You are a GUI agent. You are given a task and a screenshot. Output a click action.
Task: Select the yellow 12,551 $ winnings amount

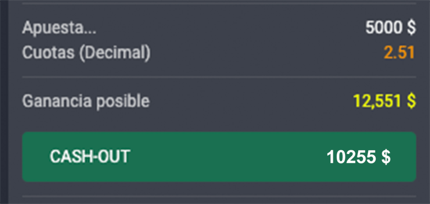click(x=384, y=101)
